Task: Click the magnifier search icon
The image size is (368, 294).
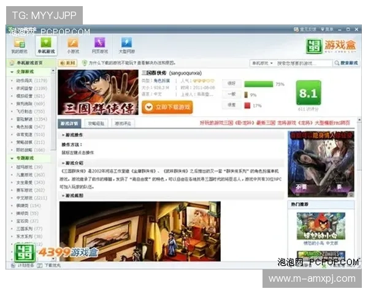Action: 337,63
